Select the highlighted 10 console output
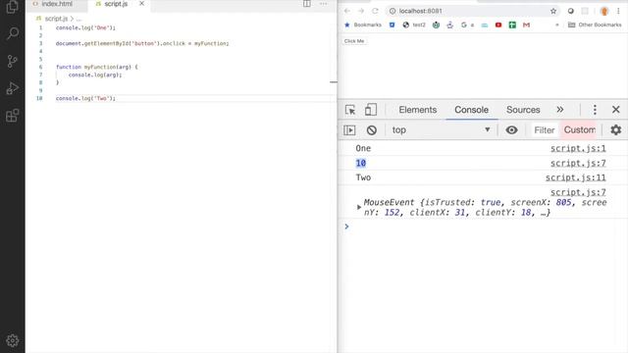Screen dimensions: 628x353 361,164
